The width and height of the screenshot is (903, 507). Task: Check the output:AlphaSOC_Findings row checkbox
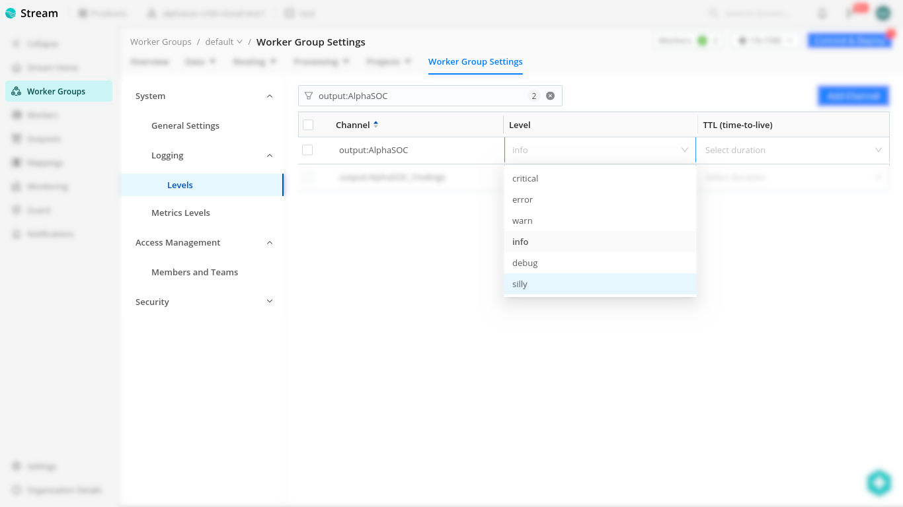[x=307, y=177]
